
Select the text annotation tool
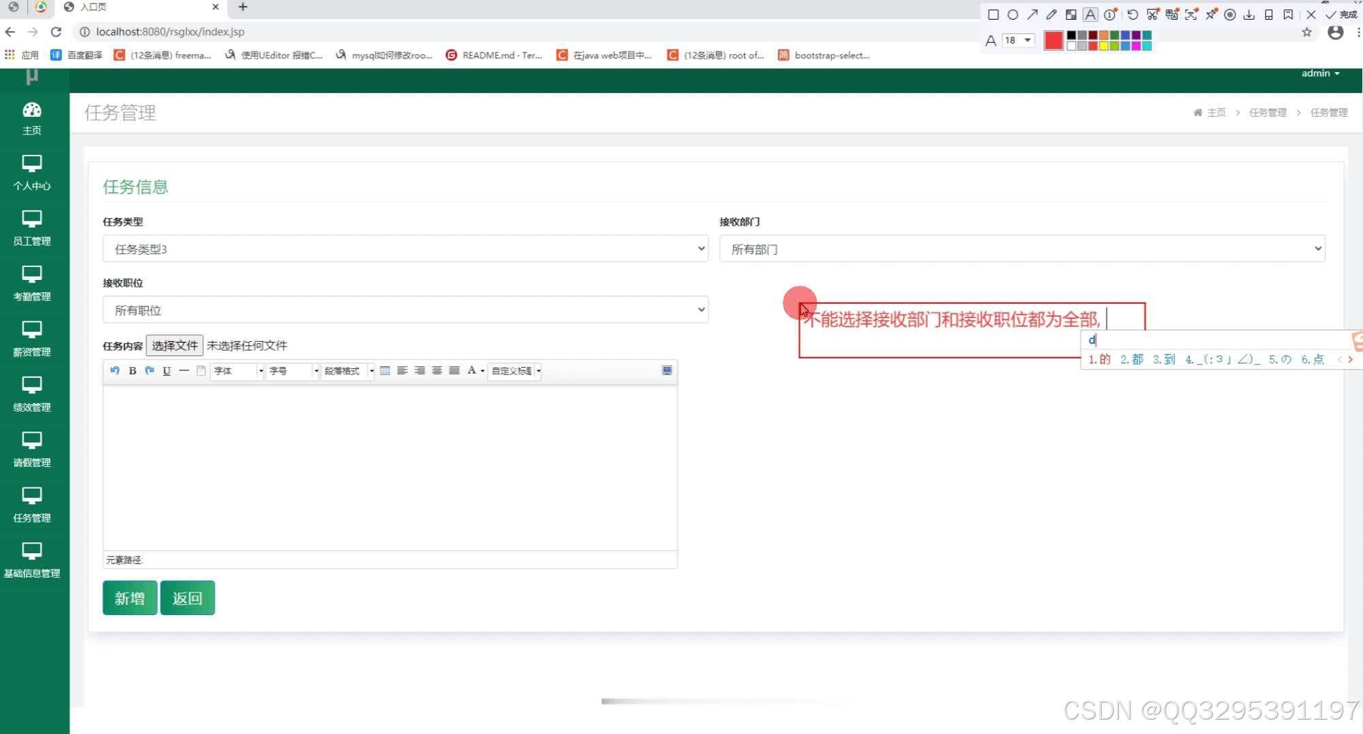click(x=1090, y=15)
